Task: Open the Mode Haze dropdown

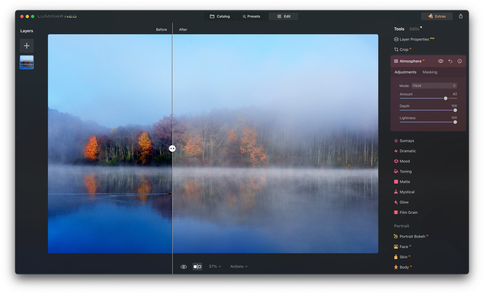Action: [434, 86]
